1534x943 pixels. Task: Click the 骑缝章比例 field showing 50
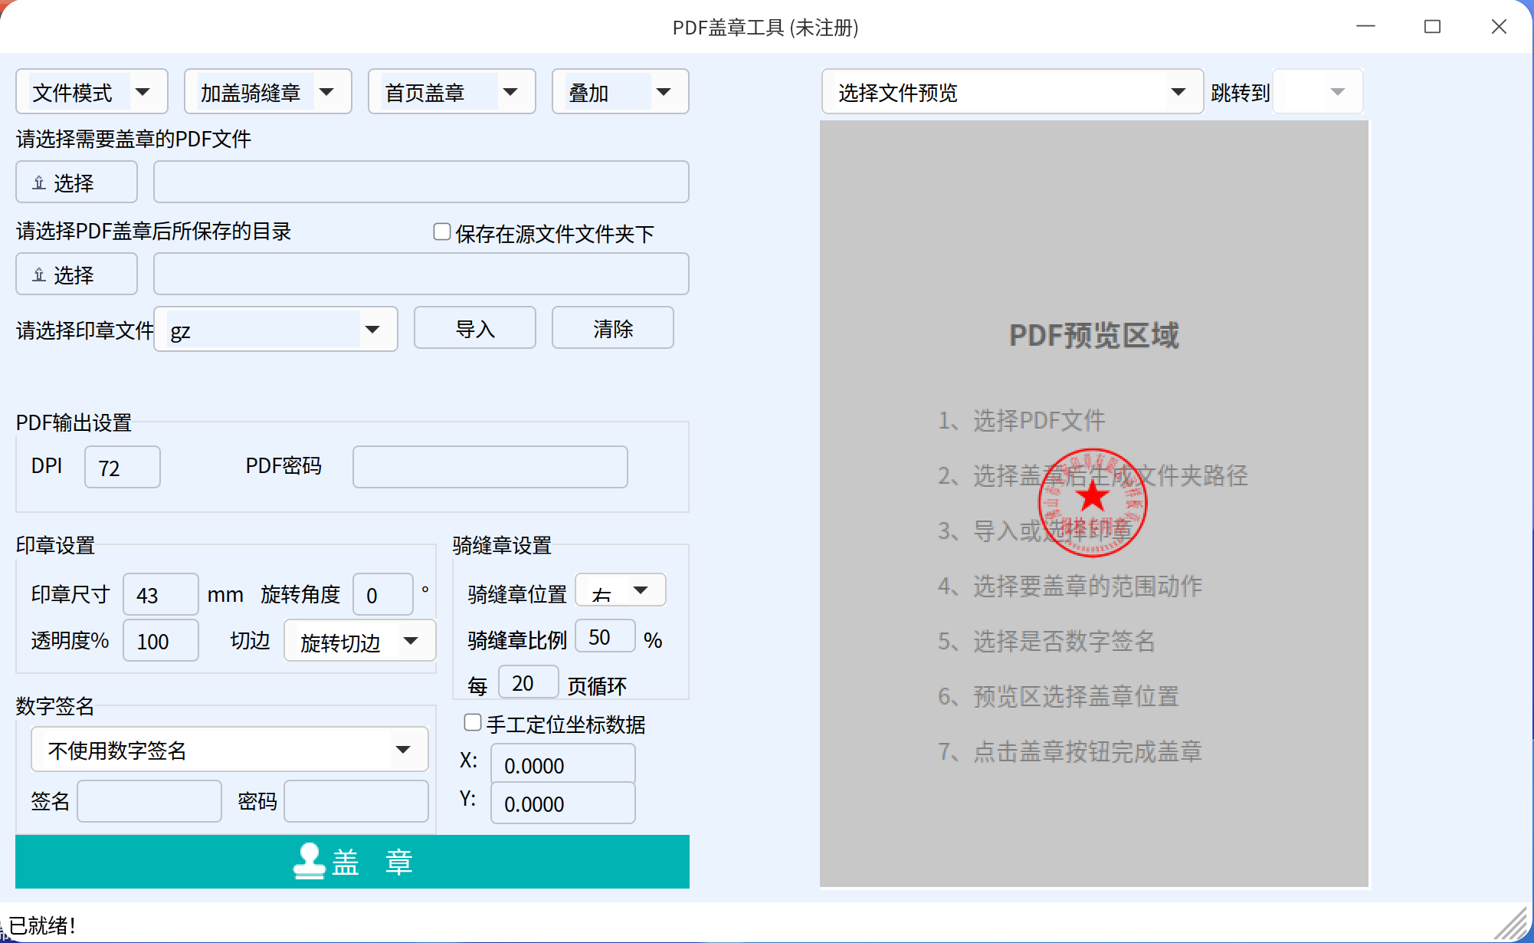coord(605,636)
